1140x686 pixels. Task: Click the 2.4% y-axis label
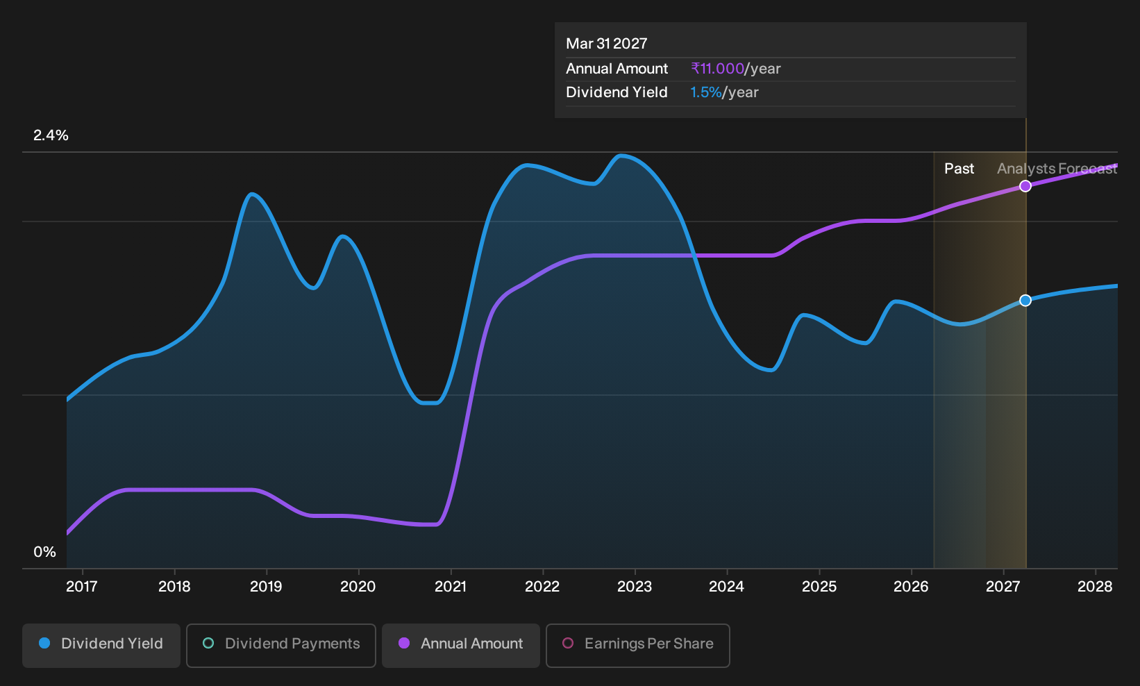51,135
